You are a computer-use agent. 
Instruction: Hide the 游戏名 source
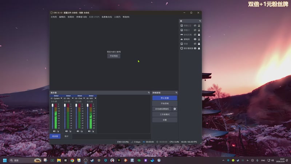coord(195,39)
